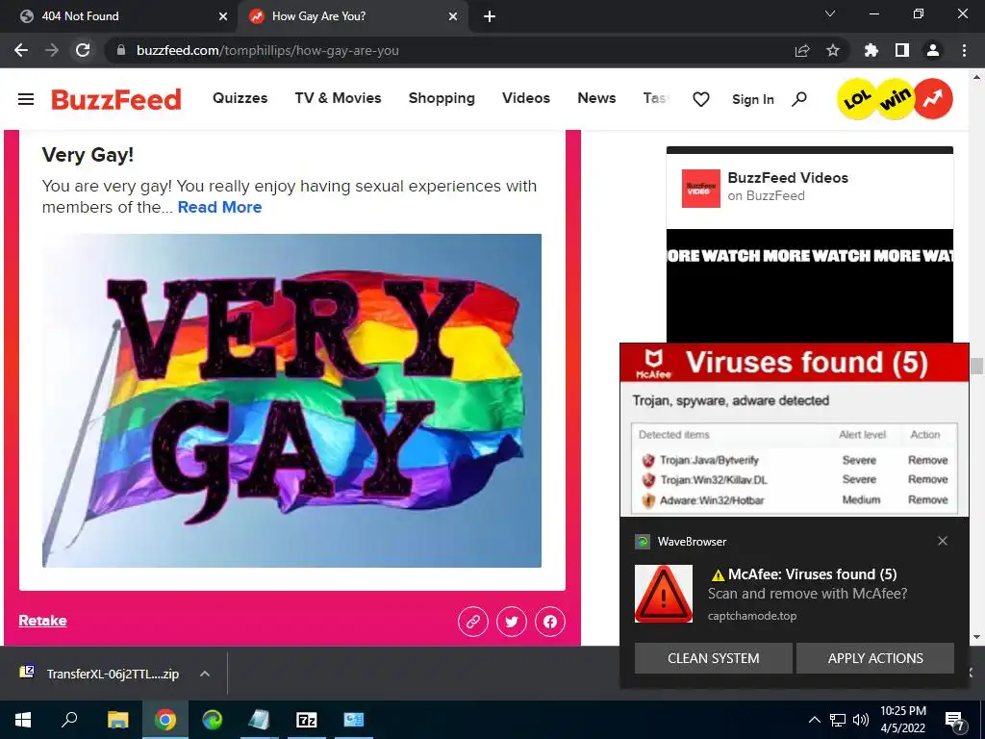Go back to the previous page
This screenshot has width=985, height=739.
pos(21,50)
